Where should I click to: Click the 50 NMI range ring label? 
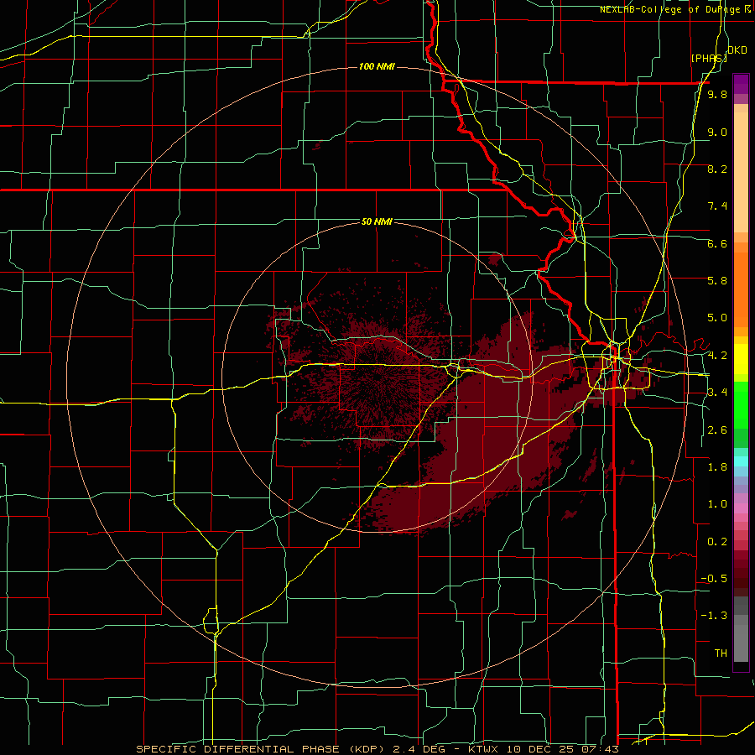tap(377, 221)
